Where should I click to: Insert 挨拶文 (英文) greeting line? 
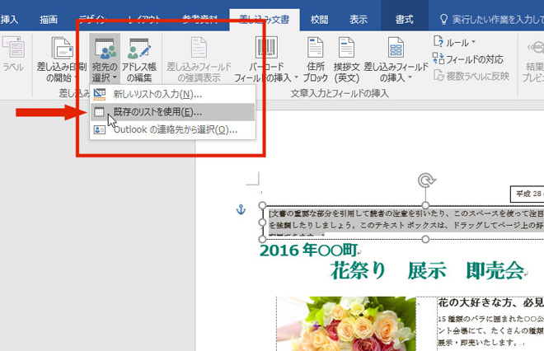pyautogui.click(x=346, y=59)
